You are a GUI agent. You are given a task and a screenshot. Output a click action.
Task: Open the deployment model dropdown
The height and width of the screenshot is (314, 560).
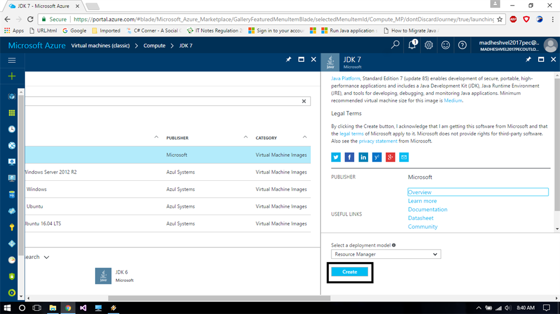[386, 254]
